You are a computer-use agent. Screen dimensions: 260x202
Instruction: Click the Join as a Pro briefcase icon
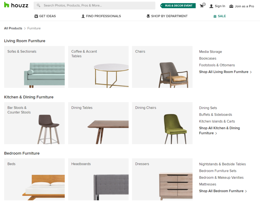(231, 6)
